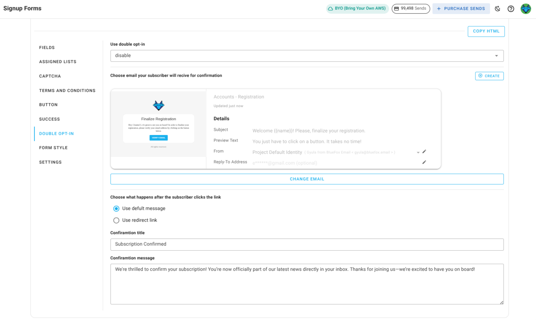Click the Preview Text value line
Screen dimensions: 536x320
pyautogui.click(x=307, y=142)
